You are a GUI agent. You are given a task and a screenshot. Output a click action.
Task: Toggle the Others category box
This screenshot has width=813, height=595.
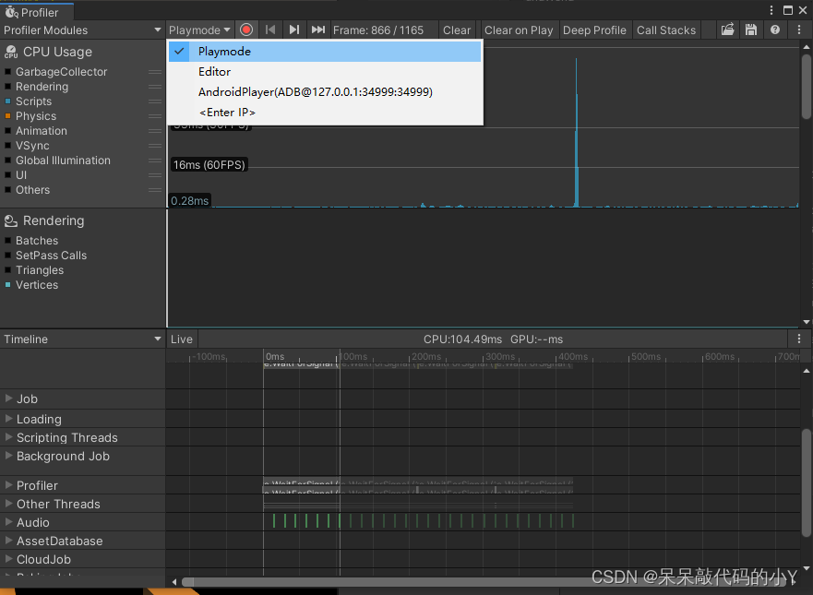point(7,190)
